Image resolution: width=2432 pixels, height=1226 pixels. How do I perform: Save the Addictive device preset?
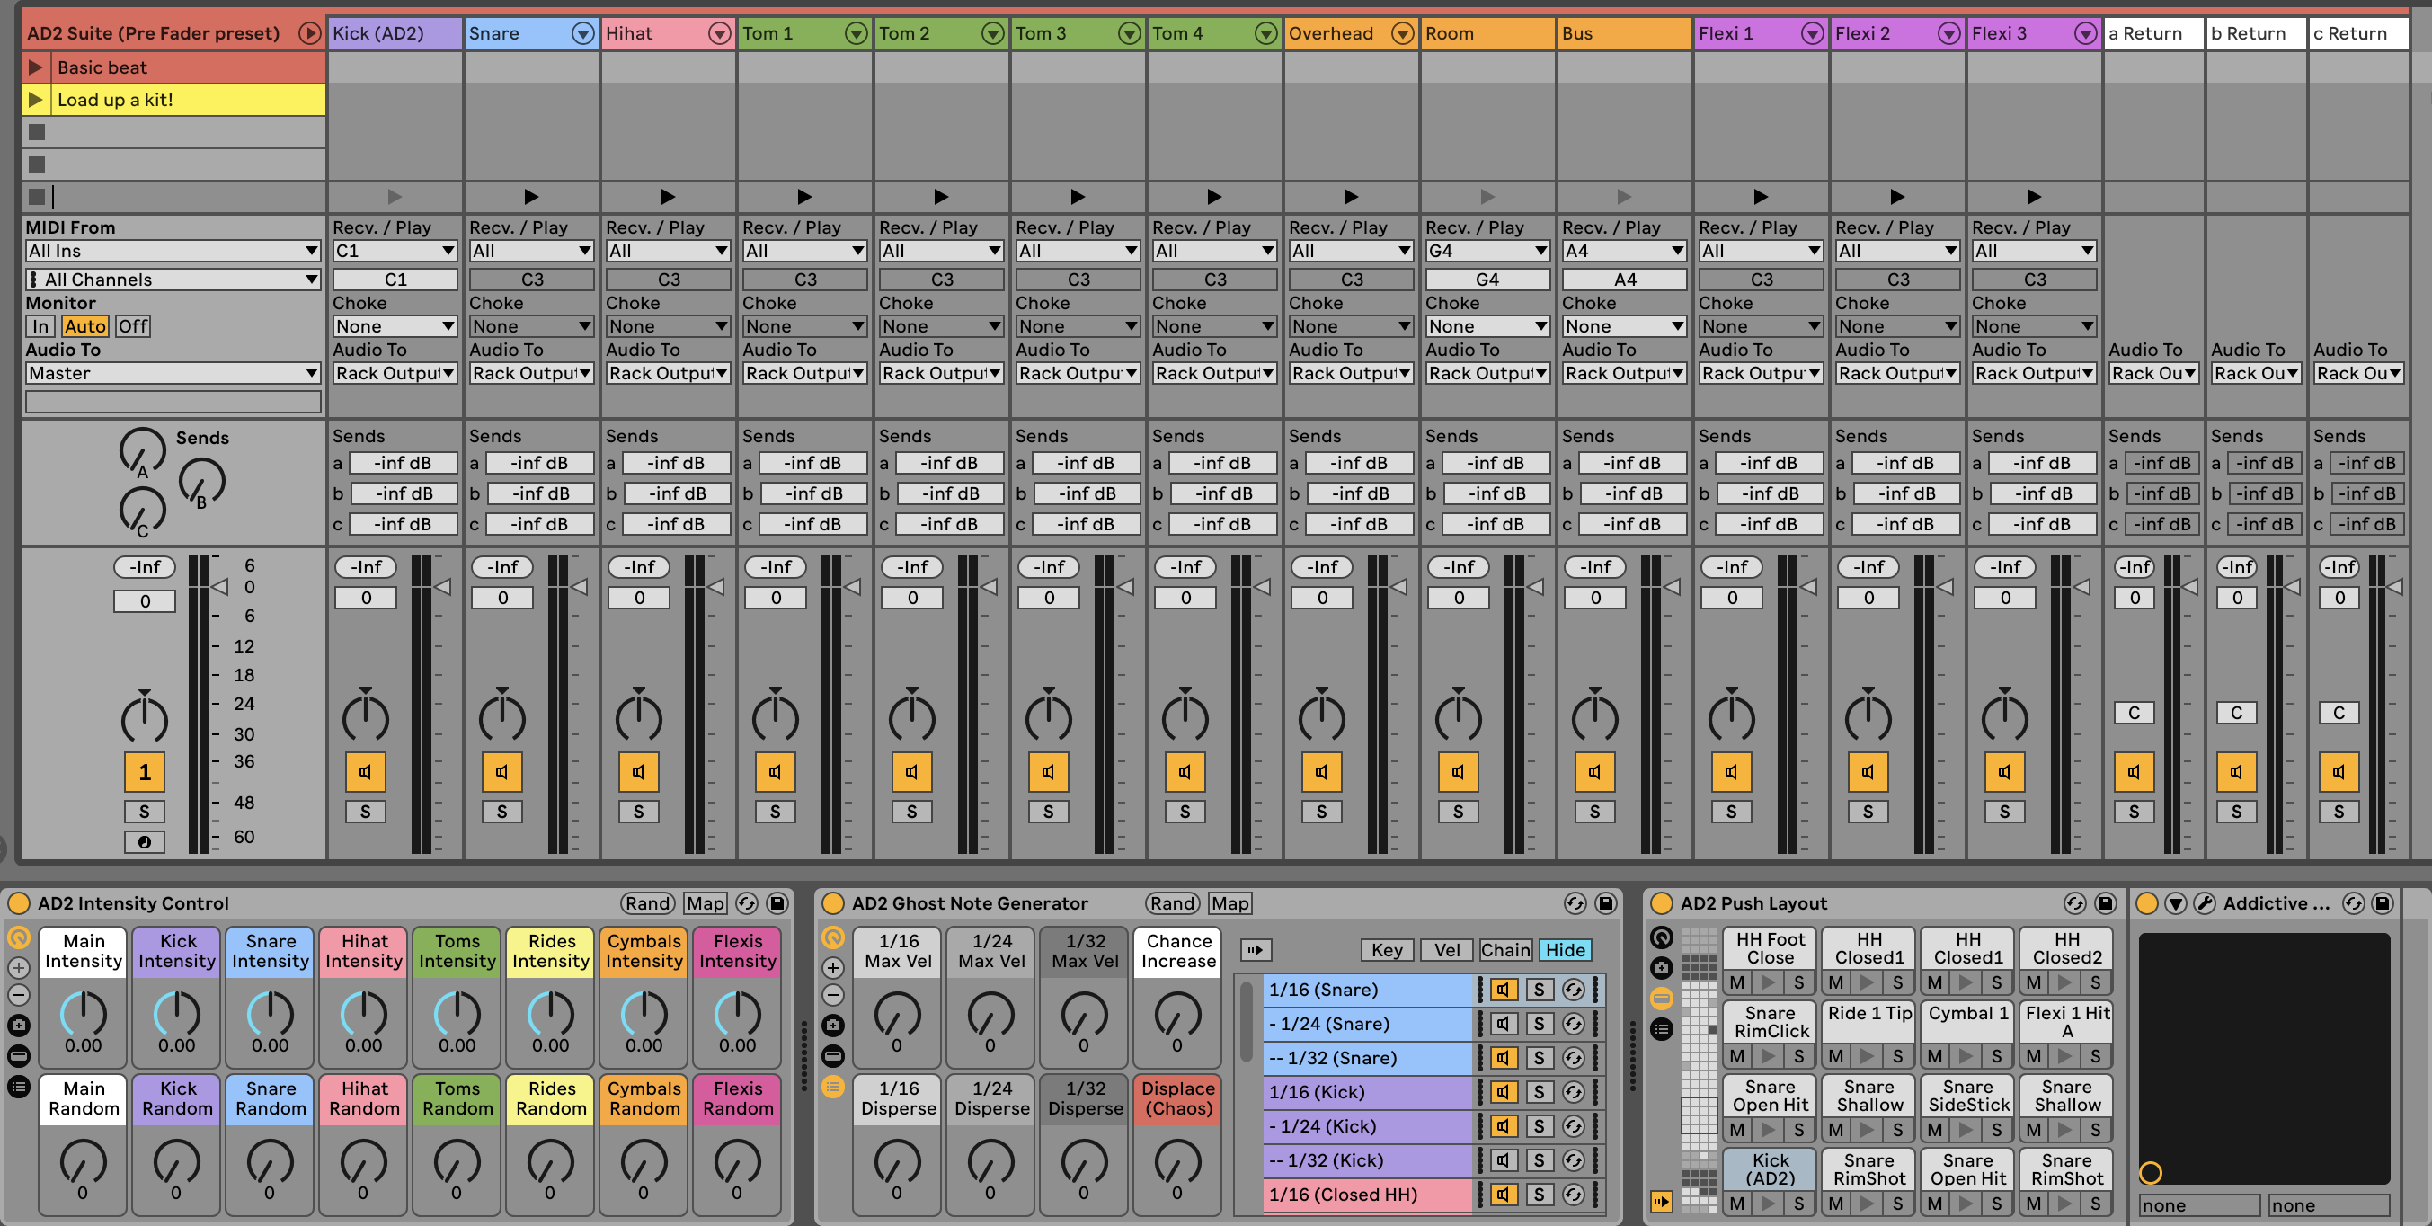[2382, 903]
